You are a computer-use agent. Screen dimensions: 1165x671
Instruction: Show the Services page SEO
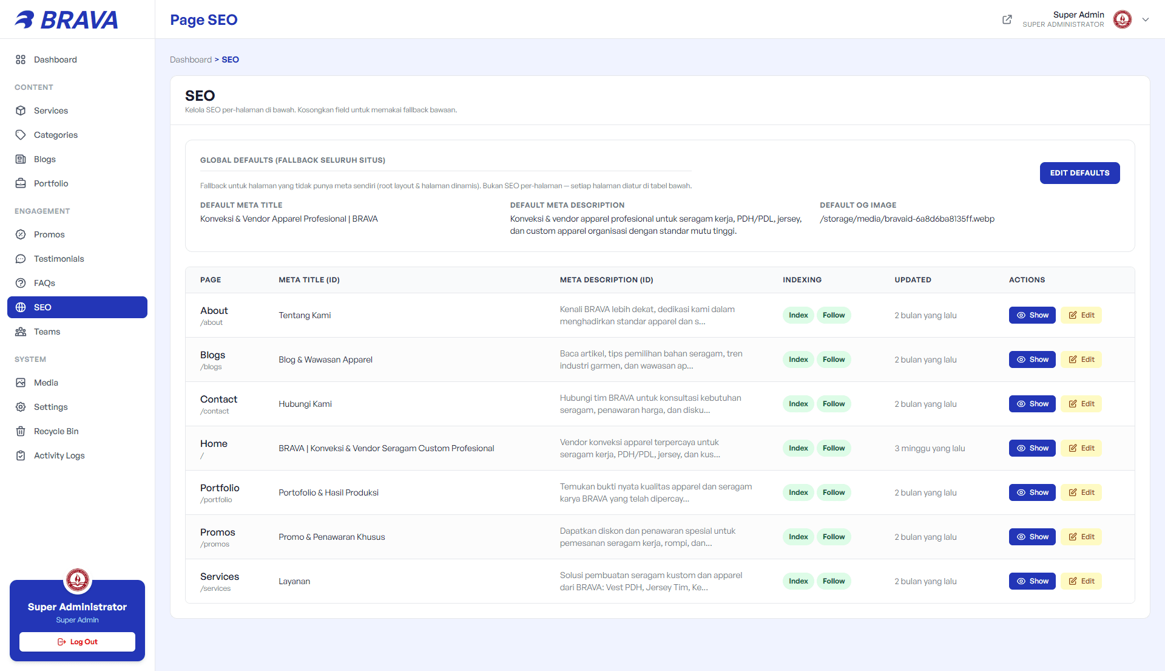[1032, 581]
